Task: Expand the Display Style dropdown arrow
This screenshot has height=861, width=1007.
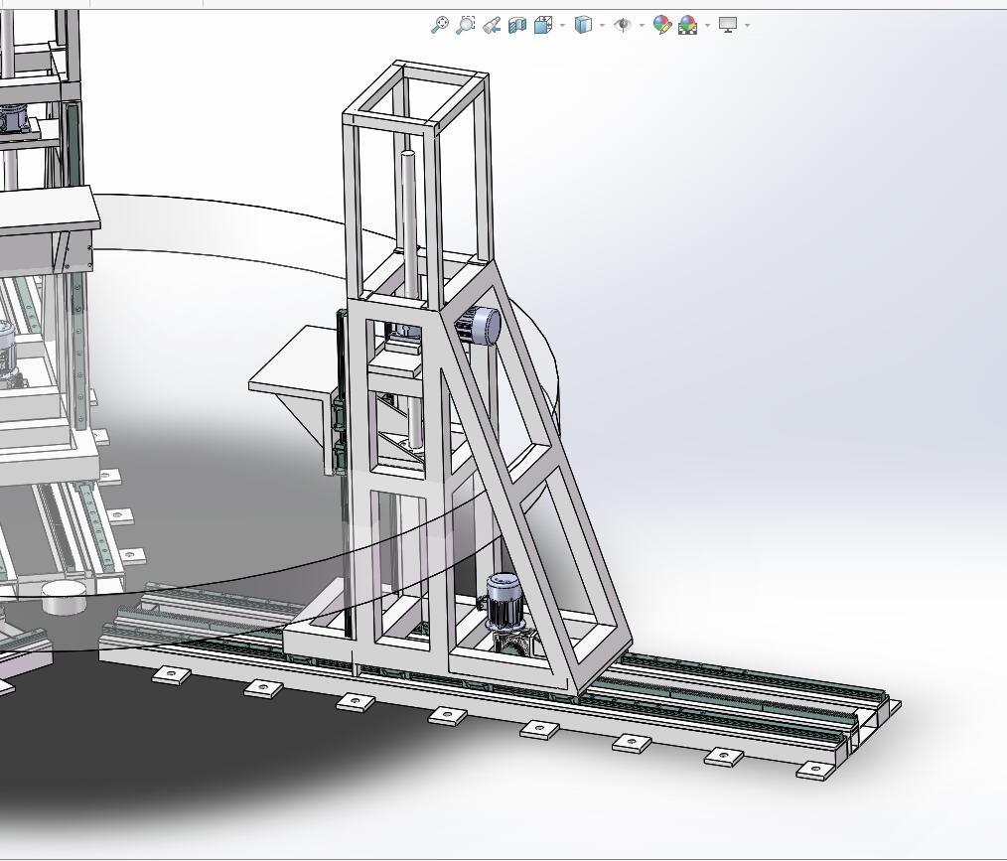Action: 603,26
